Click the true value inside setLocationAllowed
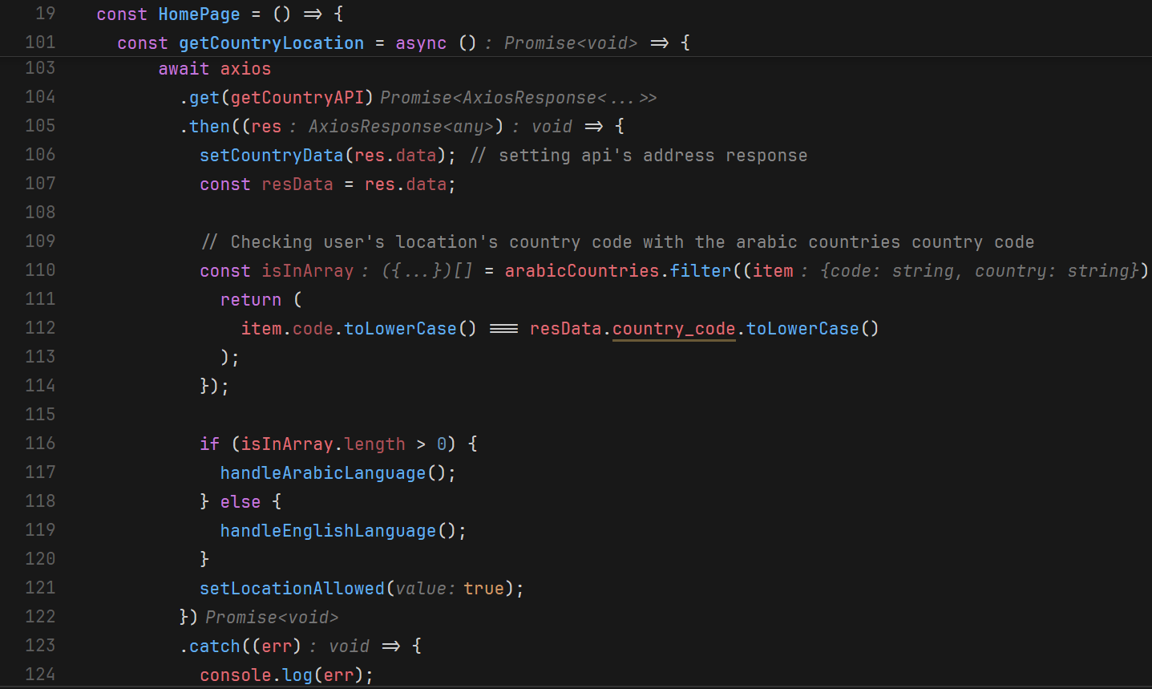The height and width of the screenshot is (689, 1152). [x=484, y=588]
